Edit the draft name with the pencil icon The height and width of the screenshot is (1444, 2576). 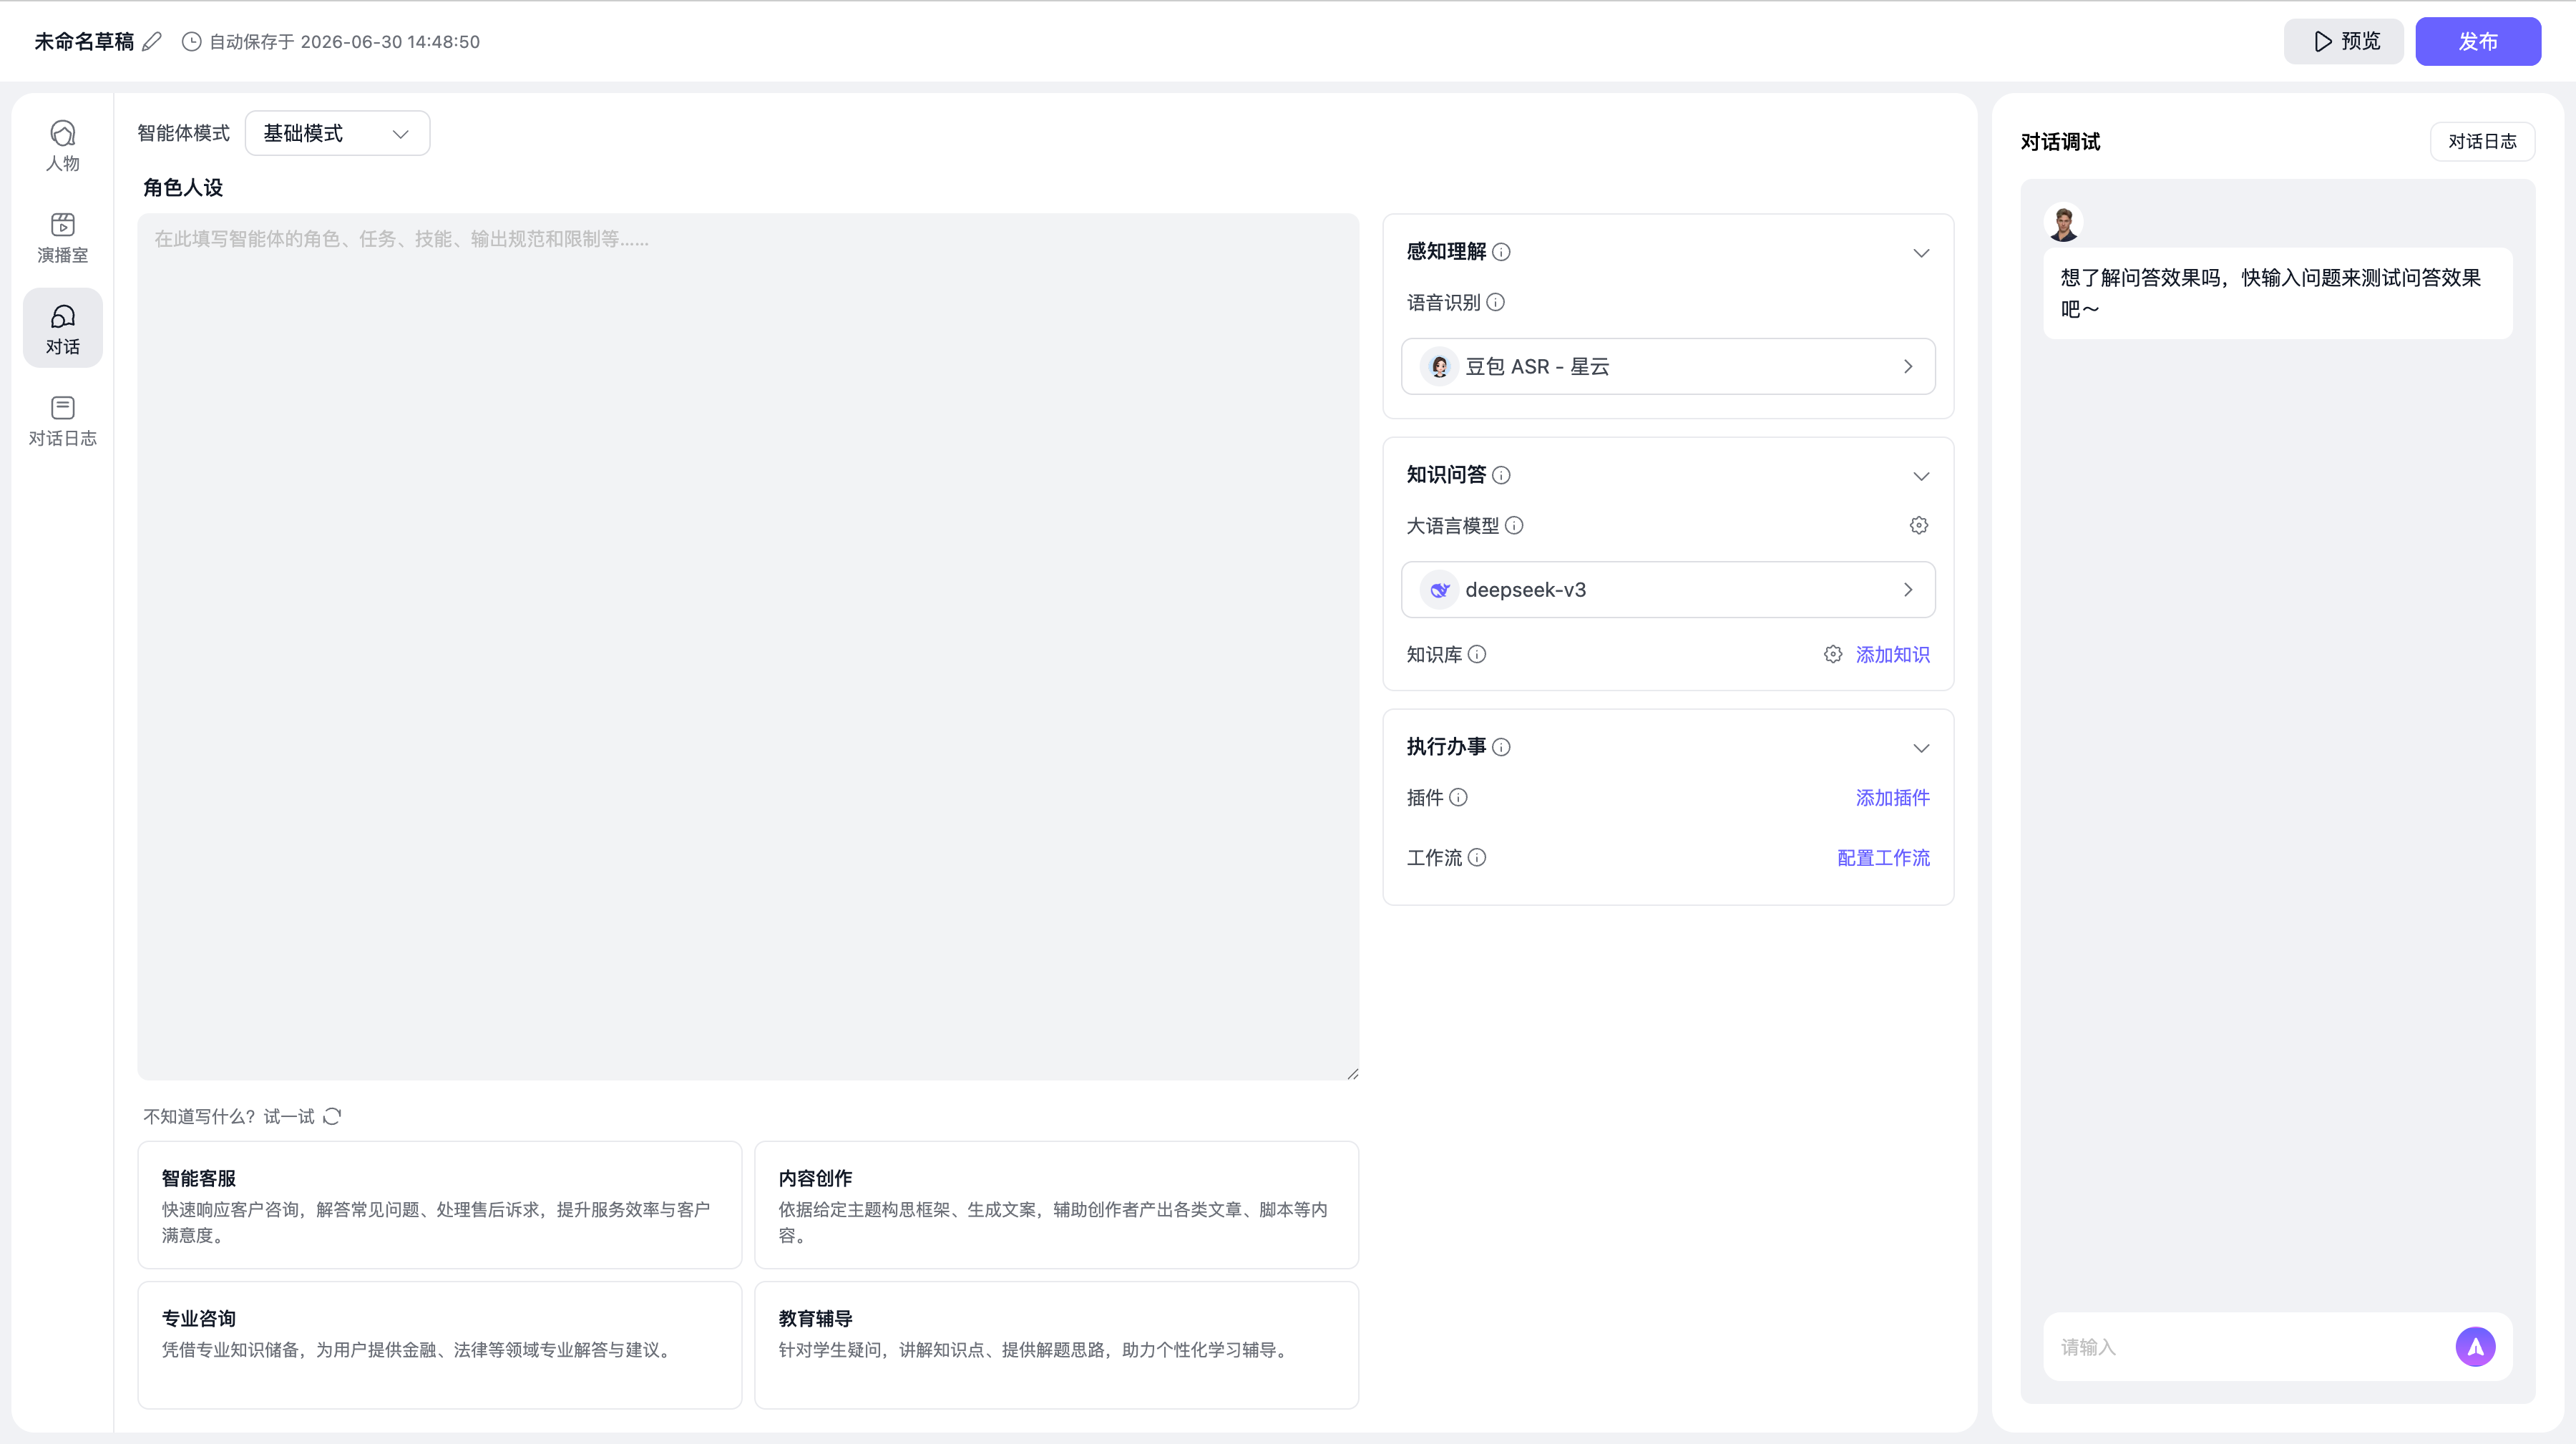(152, 41)
